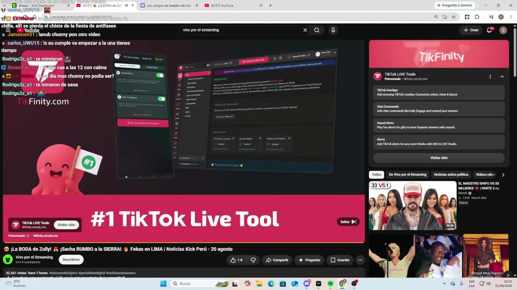Close the (8137) YouTube tab
Screen dimensions: 517x290
coord(261,6)
